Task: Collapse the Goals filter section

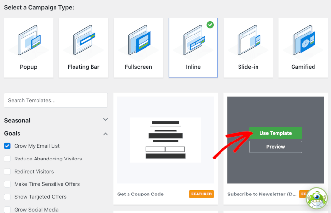Action: 105,134
